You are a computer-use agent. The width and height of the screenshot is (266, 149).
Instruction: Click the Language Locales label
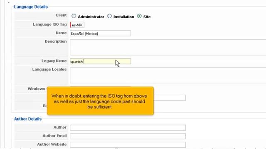pyautogui.click(x=49, y=70)
